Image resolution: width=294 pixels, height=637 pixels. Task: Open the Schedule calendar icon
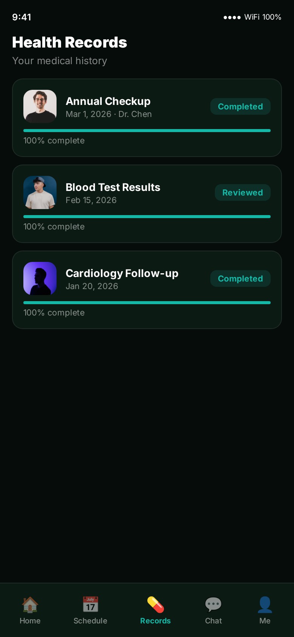[90, 605]
